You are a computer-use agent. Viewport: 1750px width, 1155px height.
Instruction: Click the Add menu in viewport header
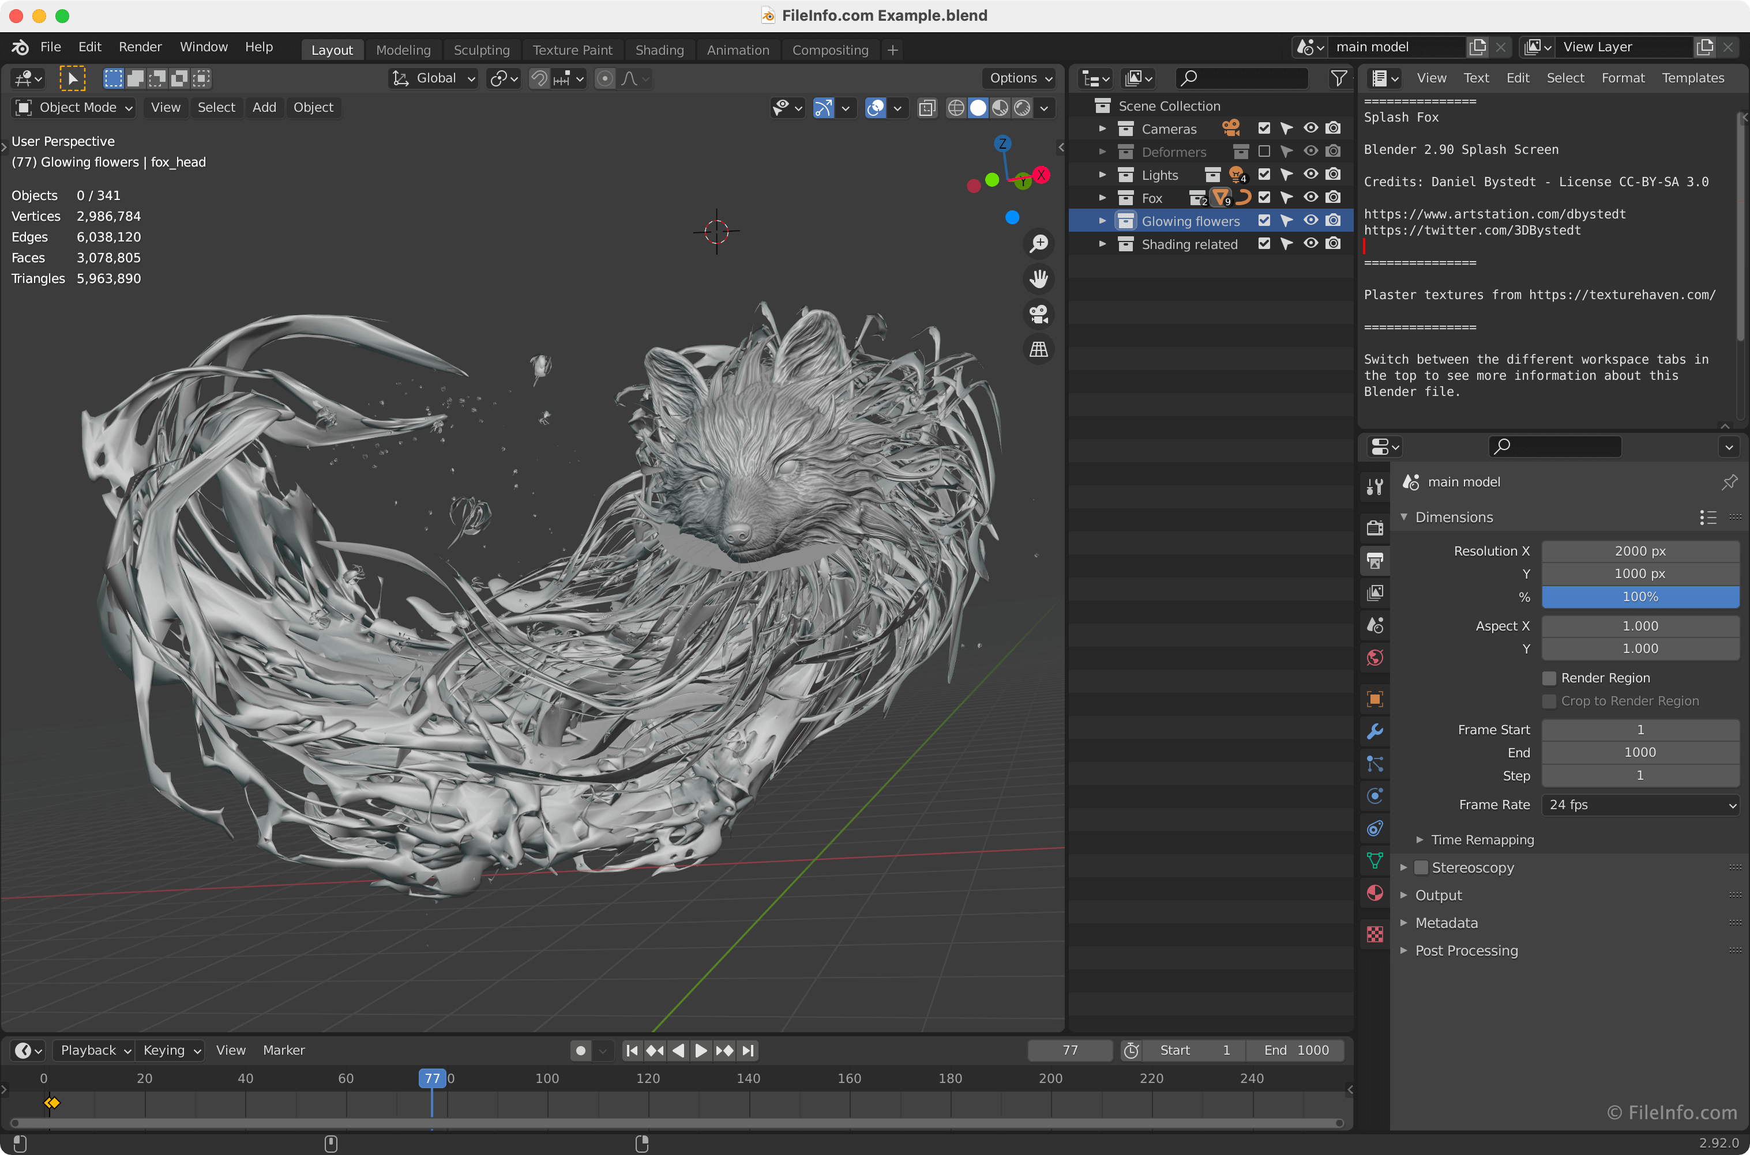point(262,105)
